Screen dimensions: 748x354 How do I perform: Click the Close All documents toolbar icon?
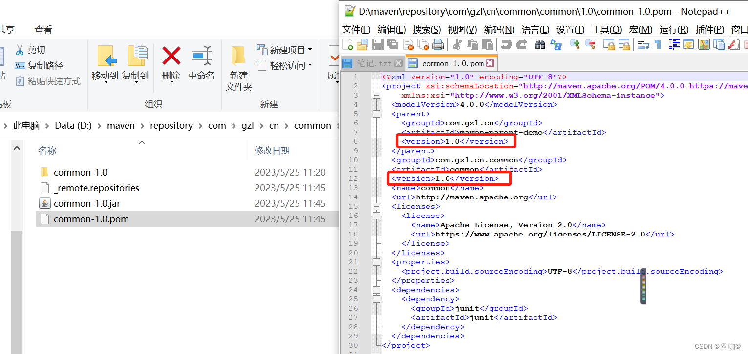(423, 44)
